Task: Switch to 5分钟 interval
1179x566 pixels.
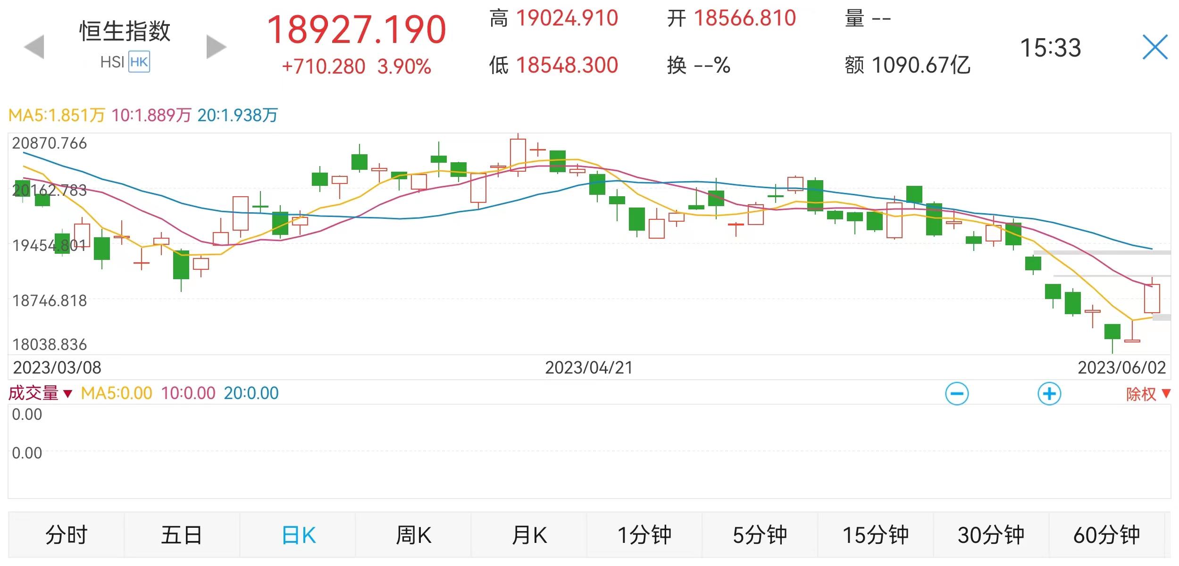Action: pos(760,535)
